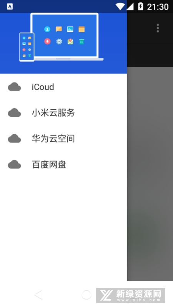Tap the Wi-Fi status icon

[x=120, y=7]
